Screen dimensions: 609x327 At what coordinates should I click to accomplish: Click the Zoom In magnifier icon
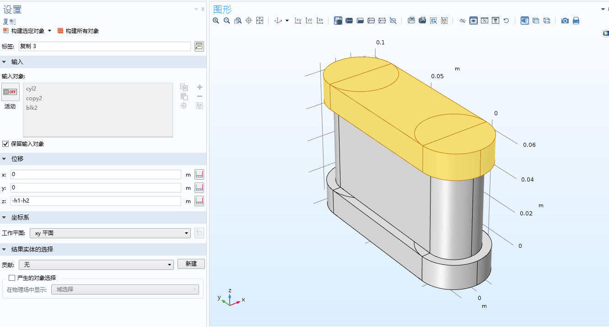216,21
